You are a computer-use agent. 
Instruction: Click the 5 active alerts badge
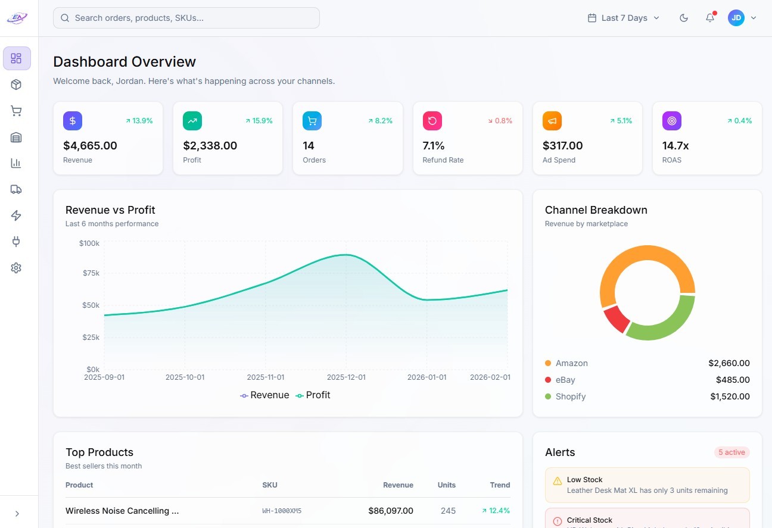731,452
